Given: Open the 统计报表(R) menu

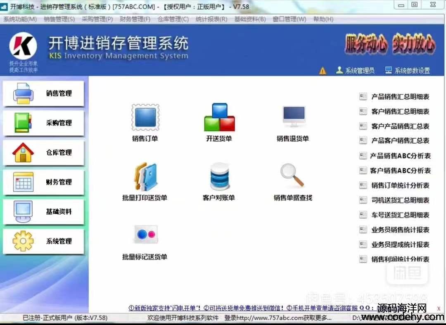Looking at the screenshot, I should pyautogui.click(x=211, y=19).
